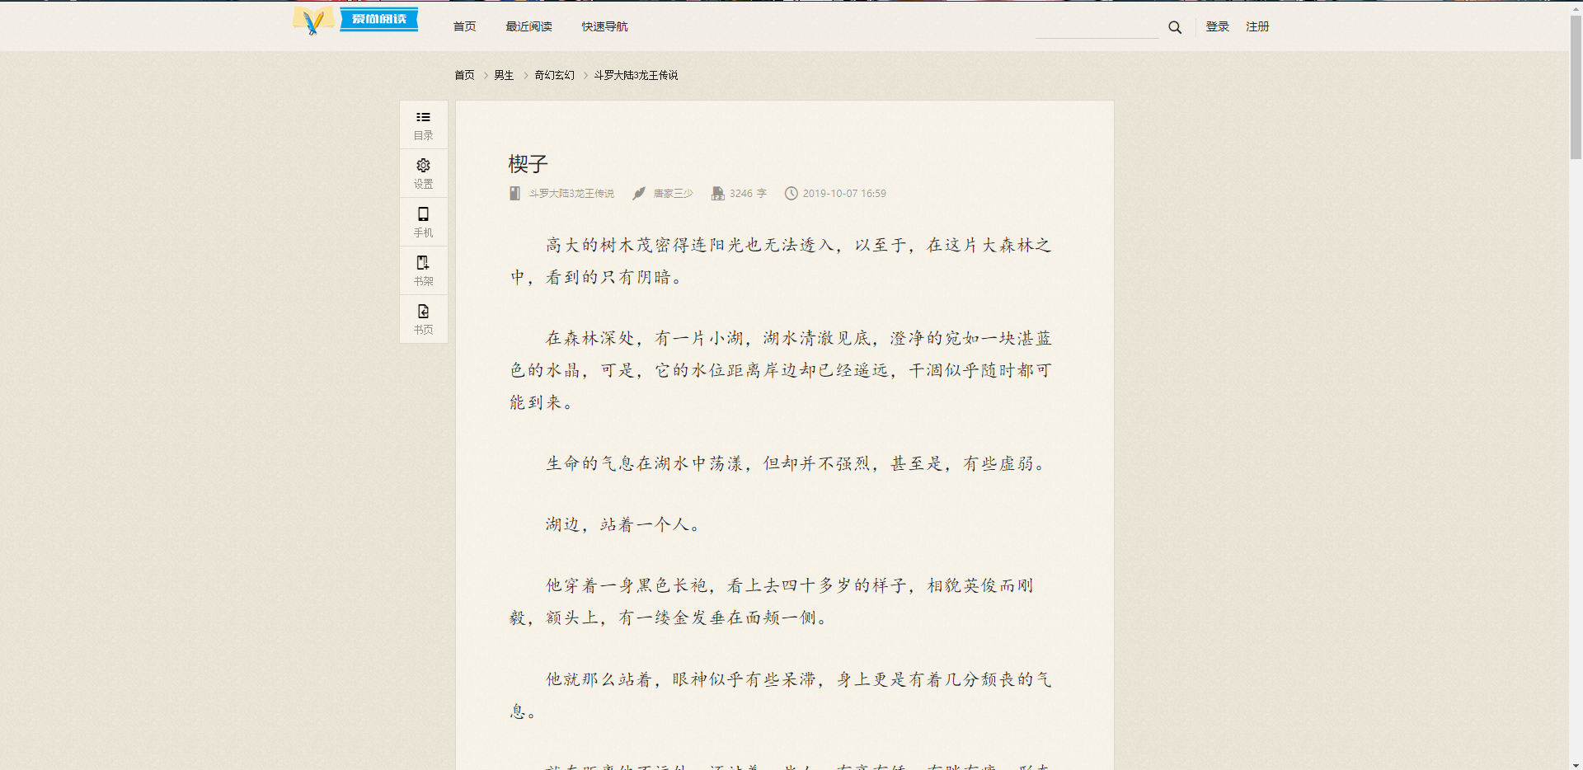Image resolution: width=1583 pixels, height=770 pixels.
Task: Open 快速导航 in the navigation bar
Action: pyautogui.click(x=604, y=26)
